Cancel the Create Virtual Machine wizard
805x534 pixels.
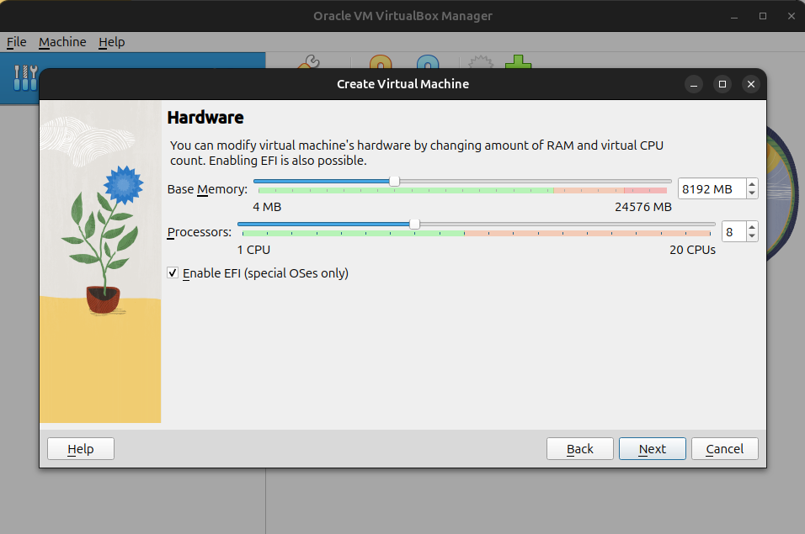725,449
